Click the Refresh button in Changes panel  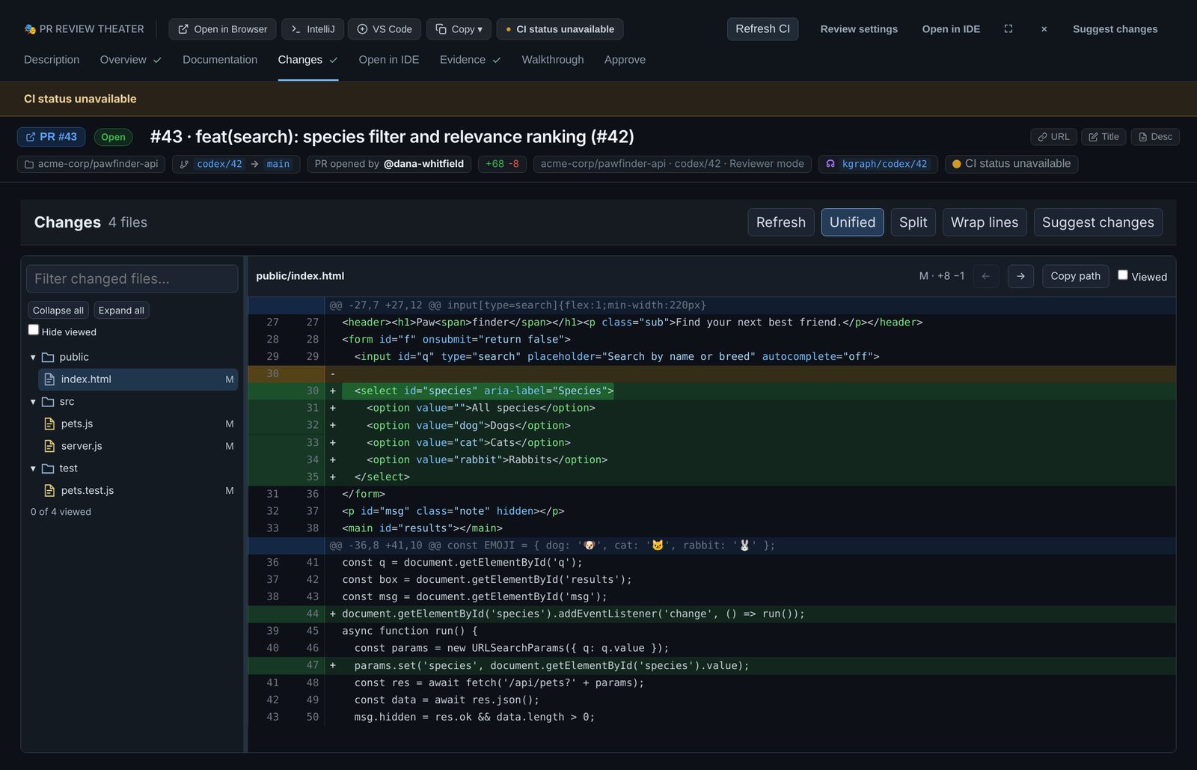point(780,222)
